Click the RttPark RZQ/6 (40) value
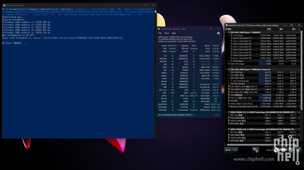The image size is (304, 170). click(x=216, y=107)
